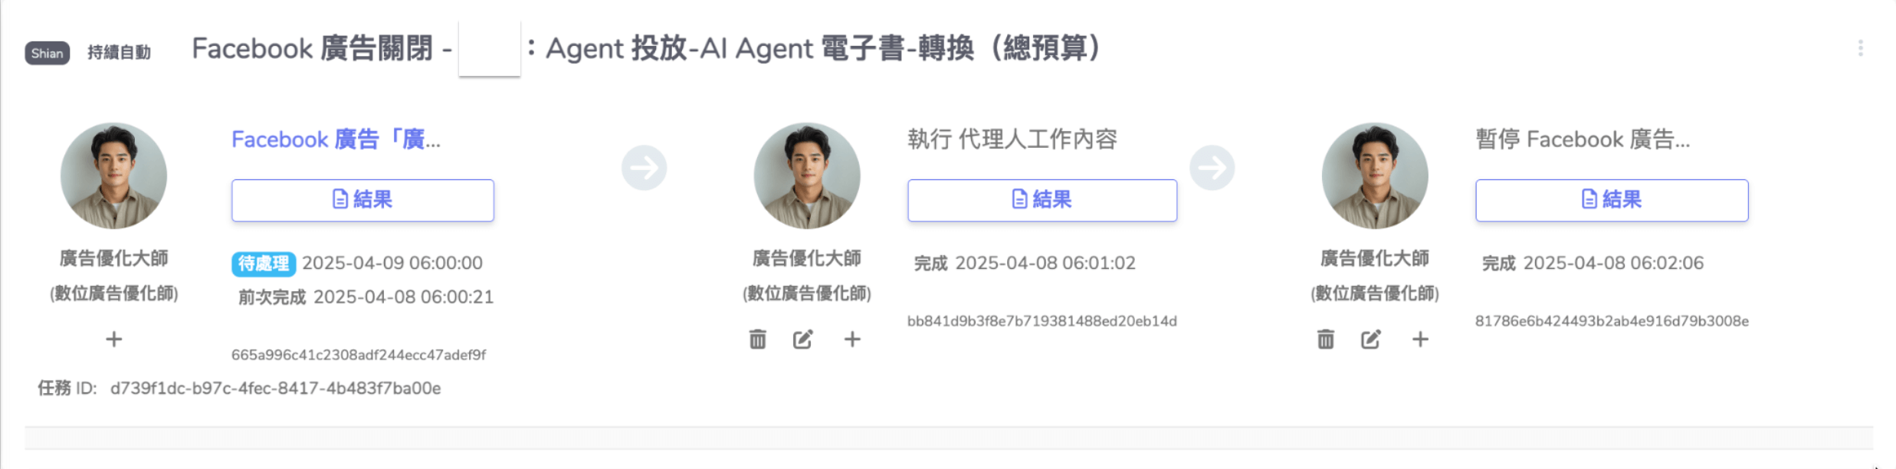The image size is (1896, 469).
Task: Open the blue Facebook 廣告「廣... link
Action: click(336, 139)
